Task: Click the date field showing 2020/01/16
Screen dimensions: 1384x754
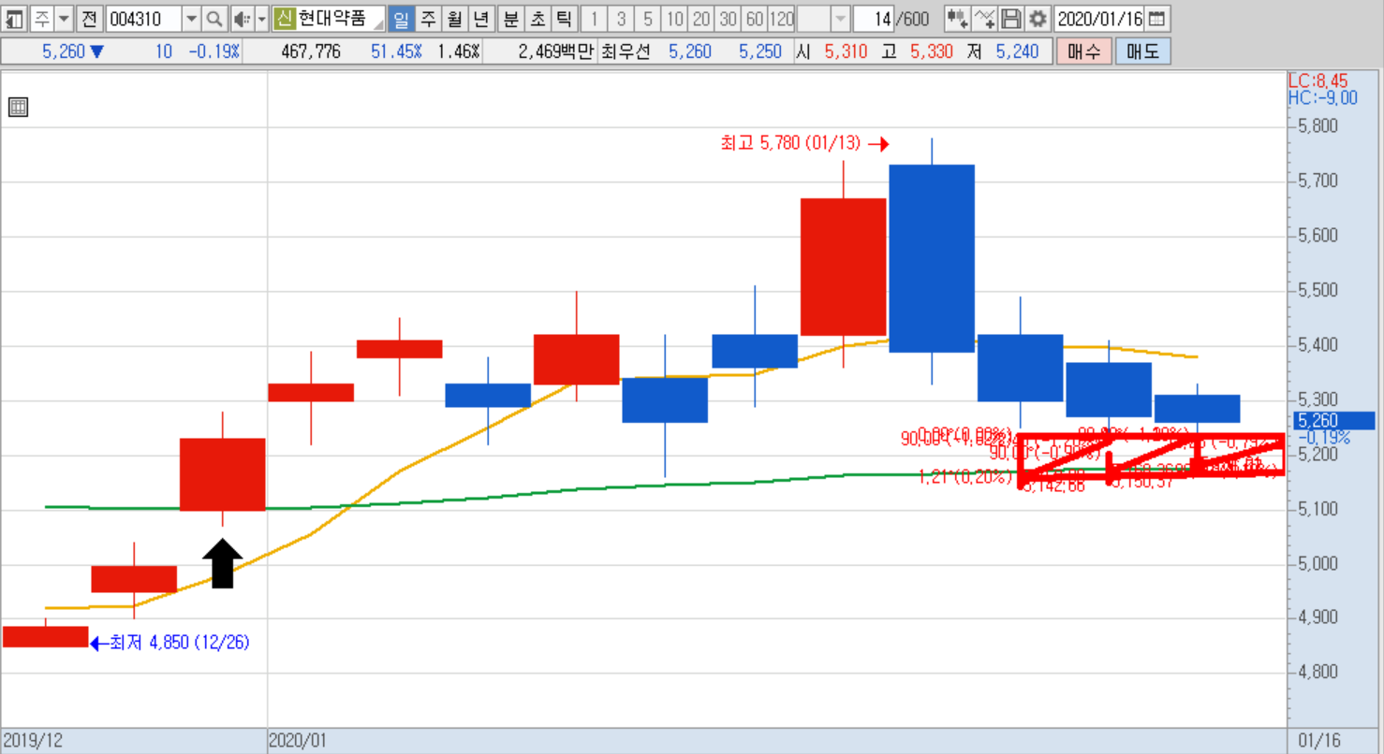Action: [1099, 18]
